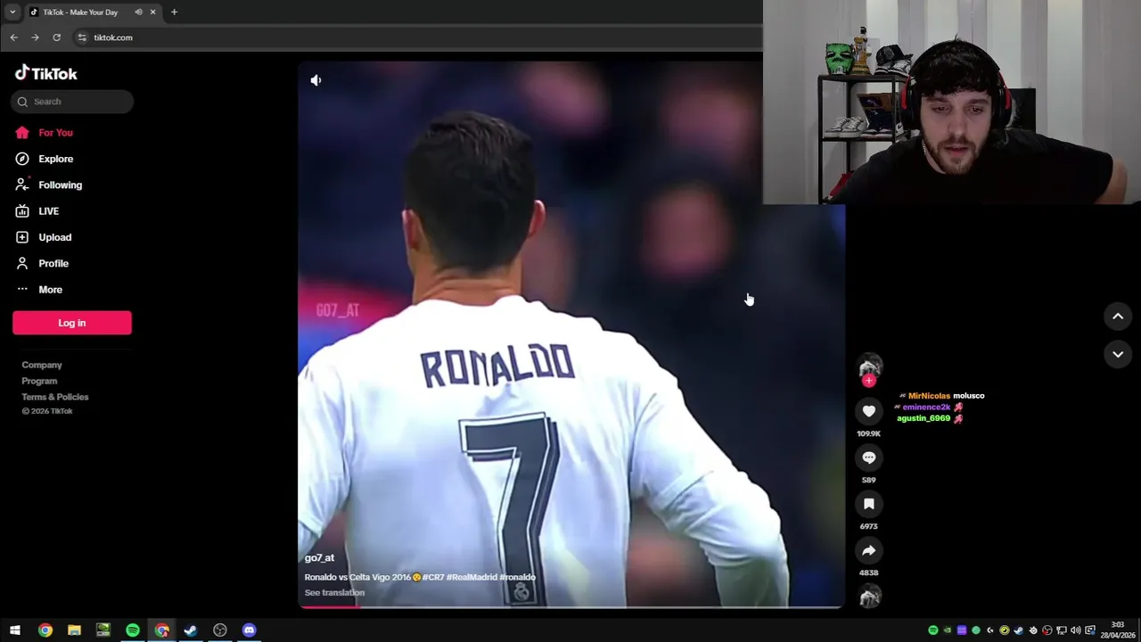Open the go7_at creator avatar
The image size is (1141, 642).
tap(870, 366)
